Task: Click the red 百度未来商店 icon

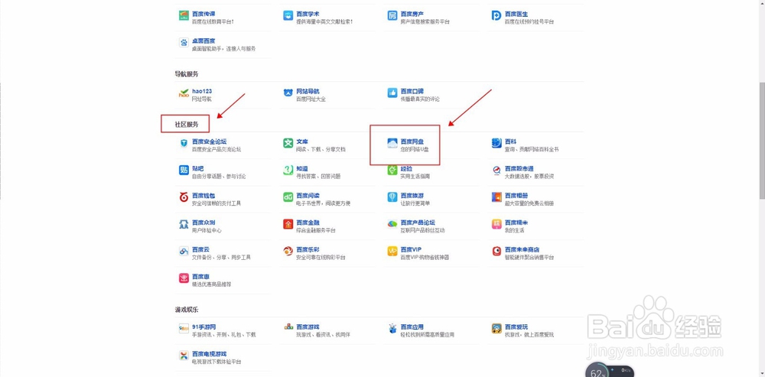Action: (496, 252)
